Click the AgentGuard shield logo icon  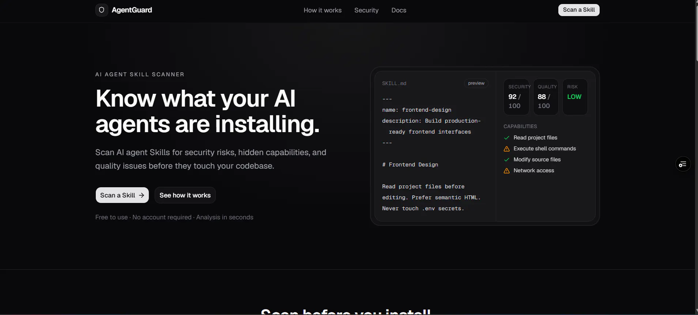coord(102,10)
